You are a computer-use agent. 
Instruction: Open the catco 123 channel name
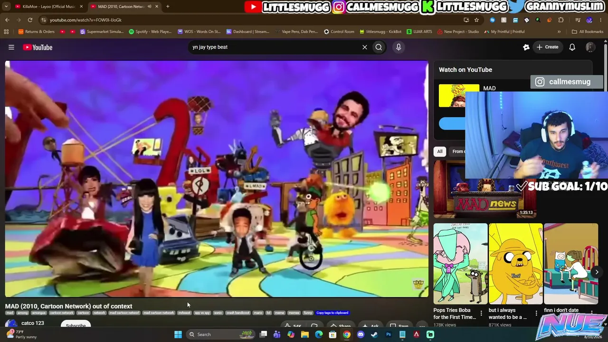pos(33,323)
